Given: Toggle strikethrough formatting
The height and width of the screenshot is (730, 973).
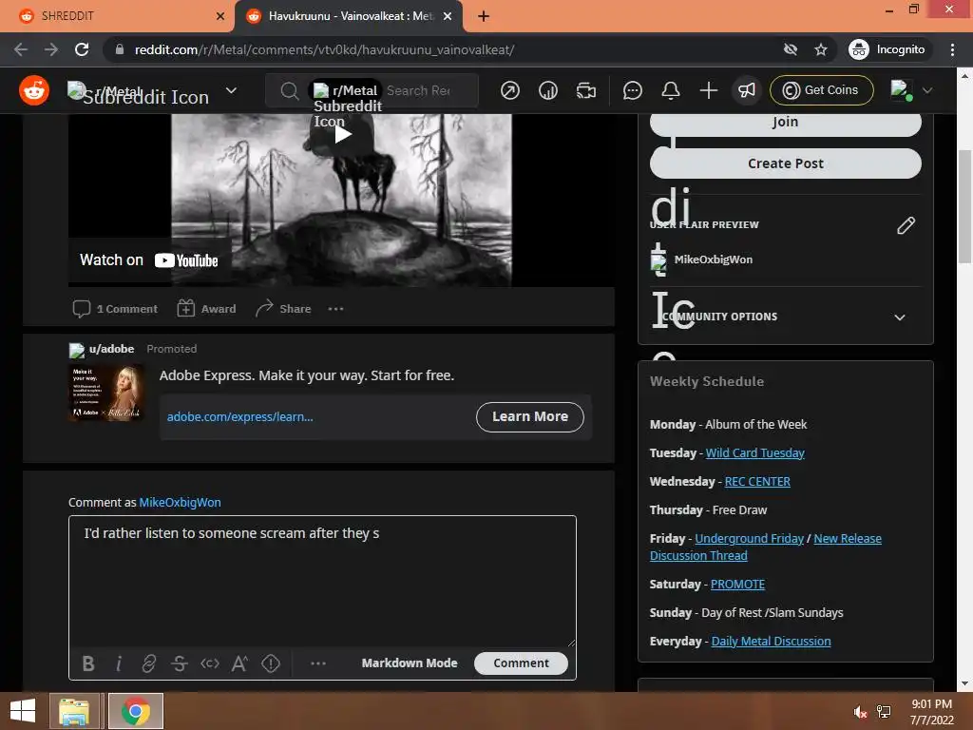Looking at the screenshot, I should 180,663.
